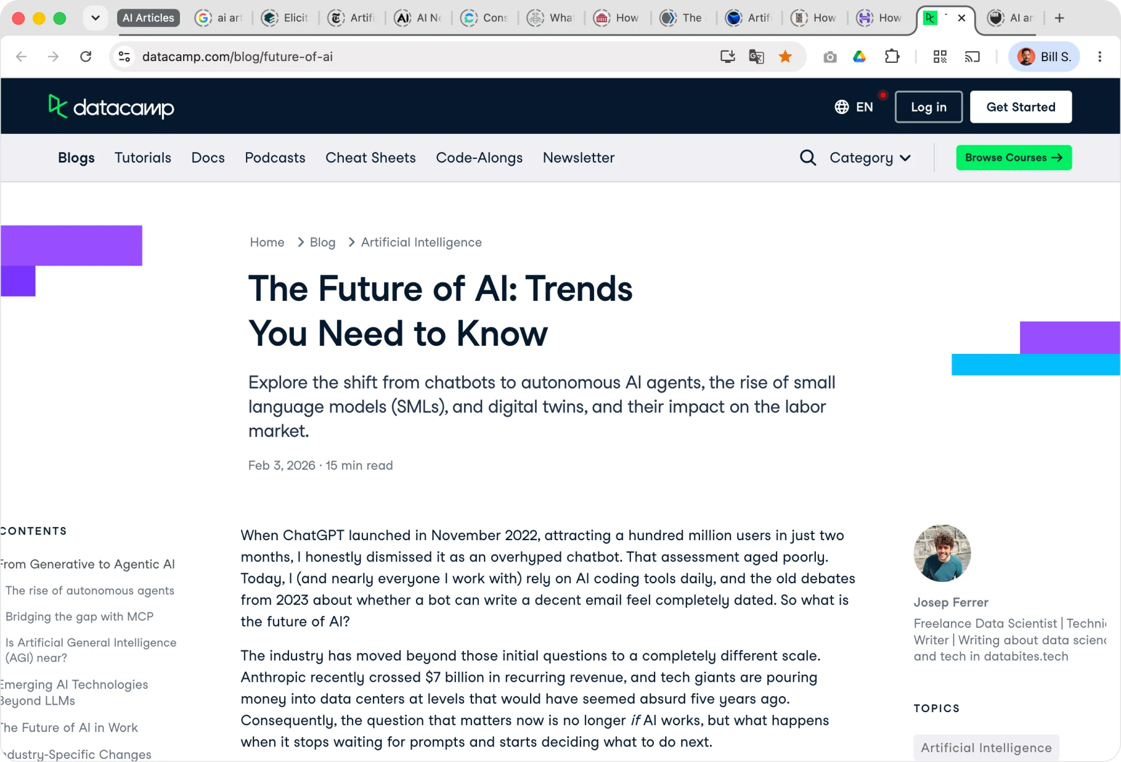Image resolution: width=1121 pixels, height=762 pixels.
Task: Click the Cast screen icon
Action: tap(972, 57)
